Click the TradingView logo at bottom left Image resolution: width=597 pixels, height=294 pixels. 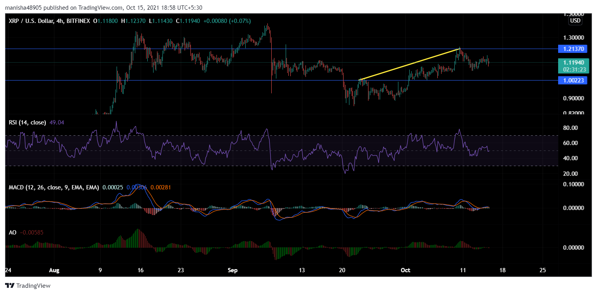coord(28,286)
